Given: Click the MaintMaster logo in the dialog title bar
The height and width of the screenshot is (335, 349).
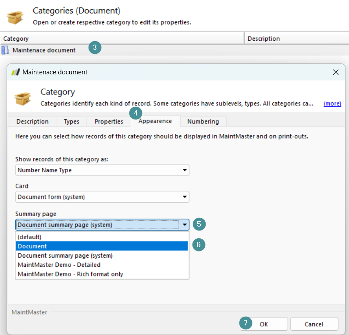Looking at the screenshot, I should click(16, 72).
